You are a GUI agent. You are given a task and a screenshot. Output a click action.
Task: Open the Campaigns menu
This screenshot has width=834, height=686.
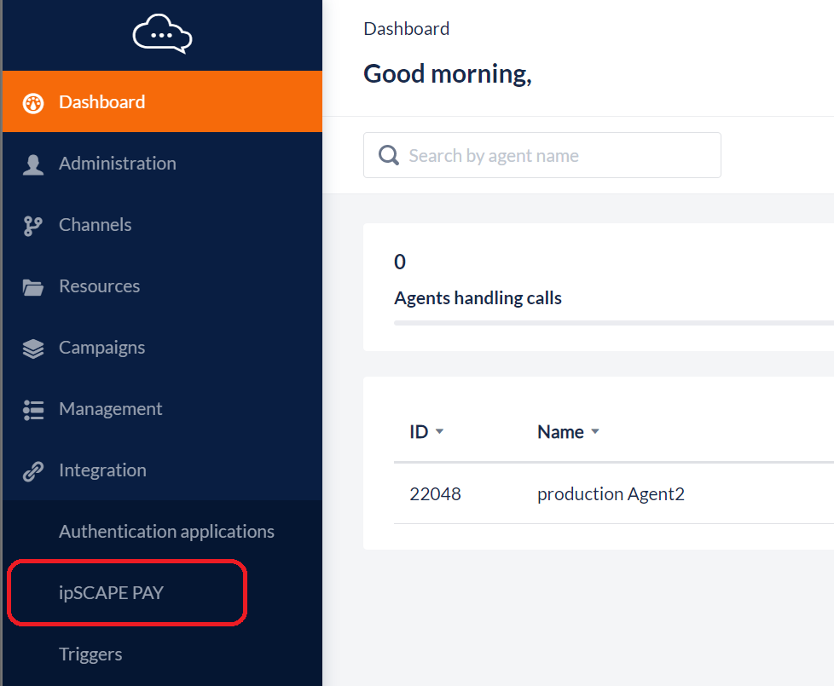tap(101, 348)
